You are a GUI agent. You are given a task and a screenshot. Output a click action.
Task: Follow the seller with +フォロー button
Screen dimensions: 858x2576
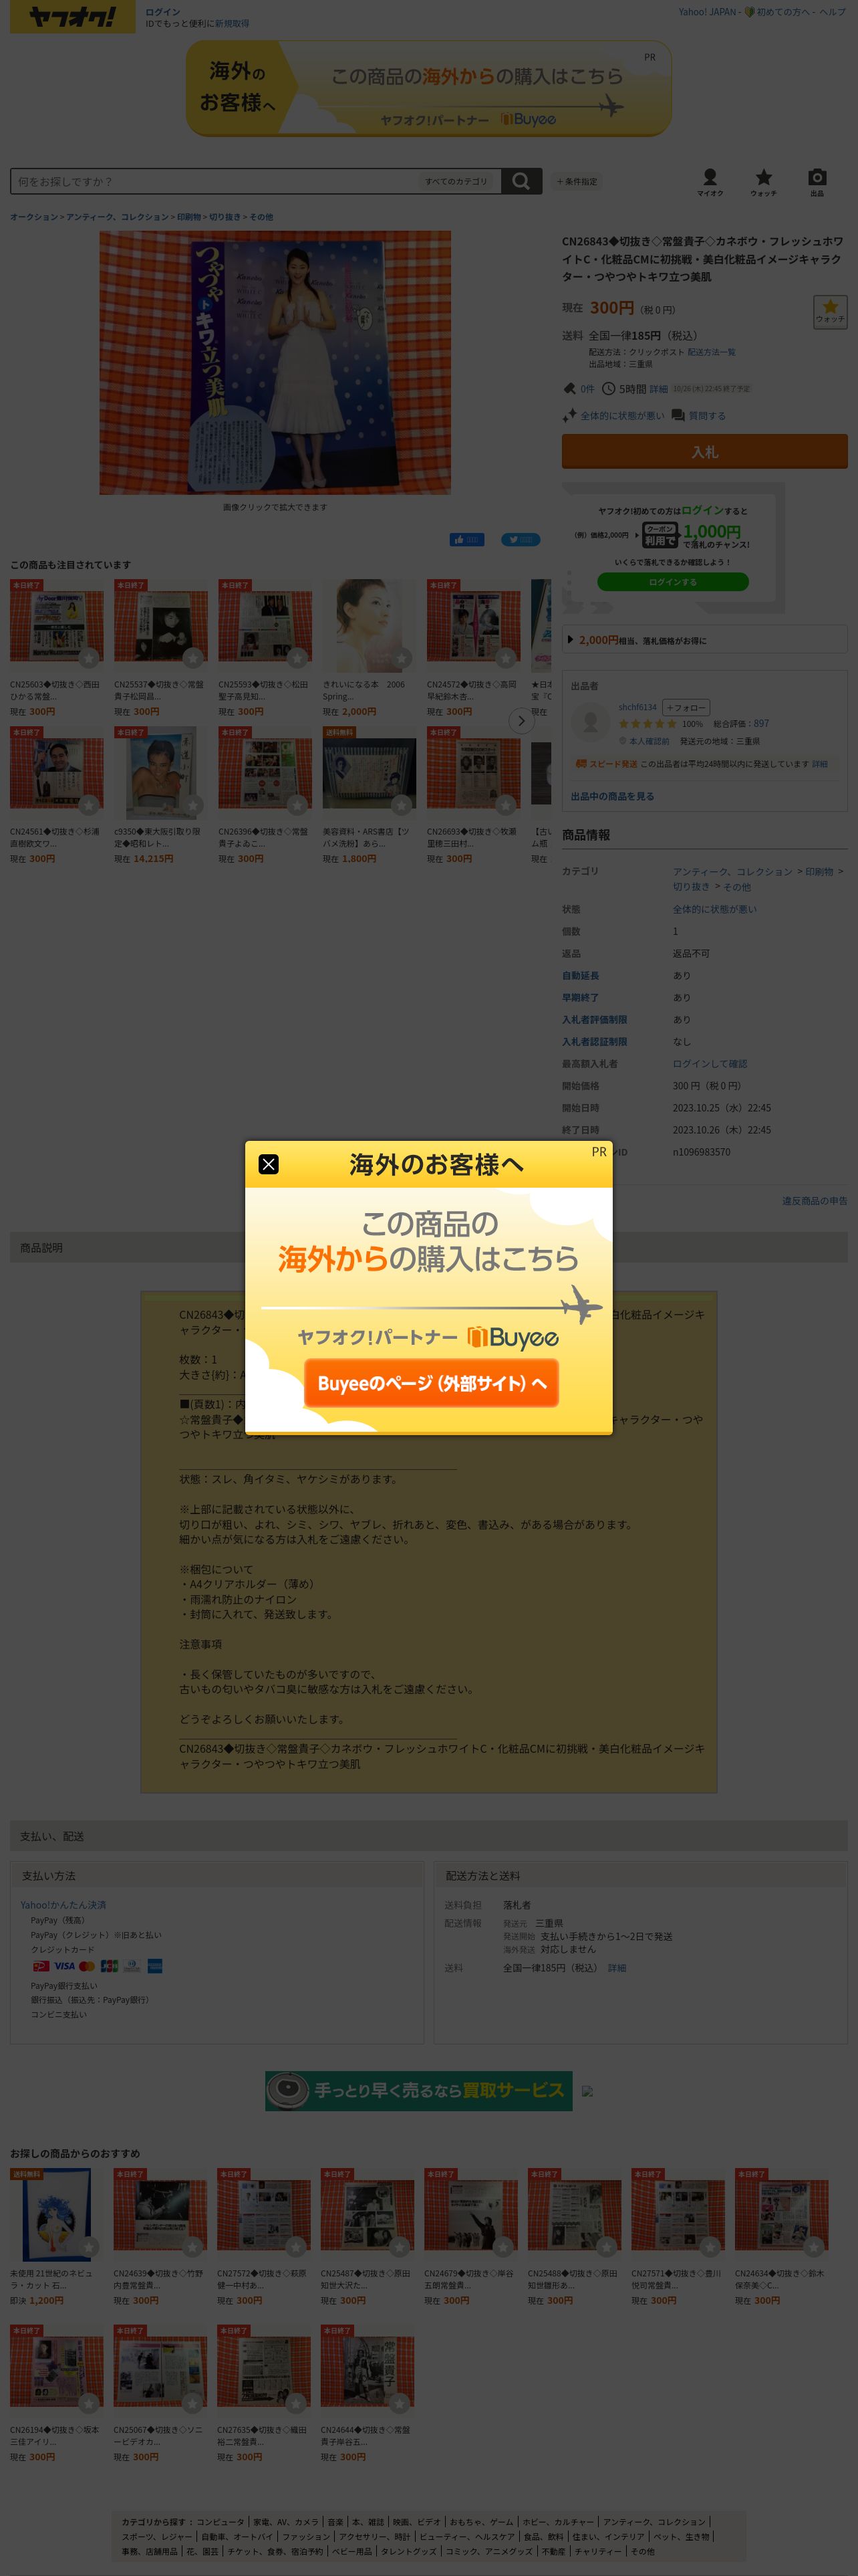(x=686, y=707)
